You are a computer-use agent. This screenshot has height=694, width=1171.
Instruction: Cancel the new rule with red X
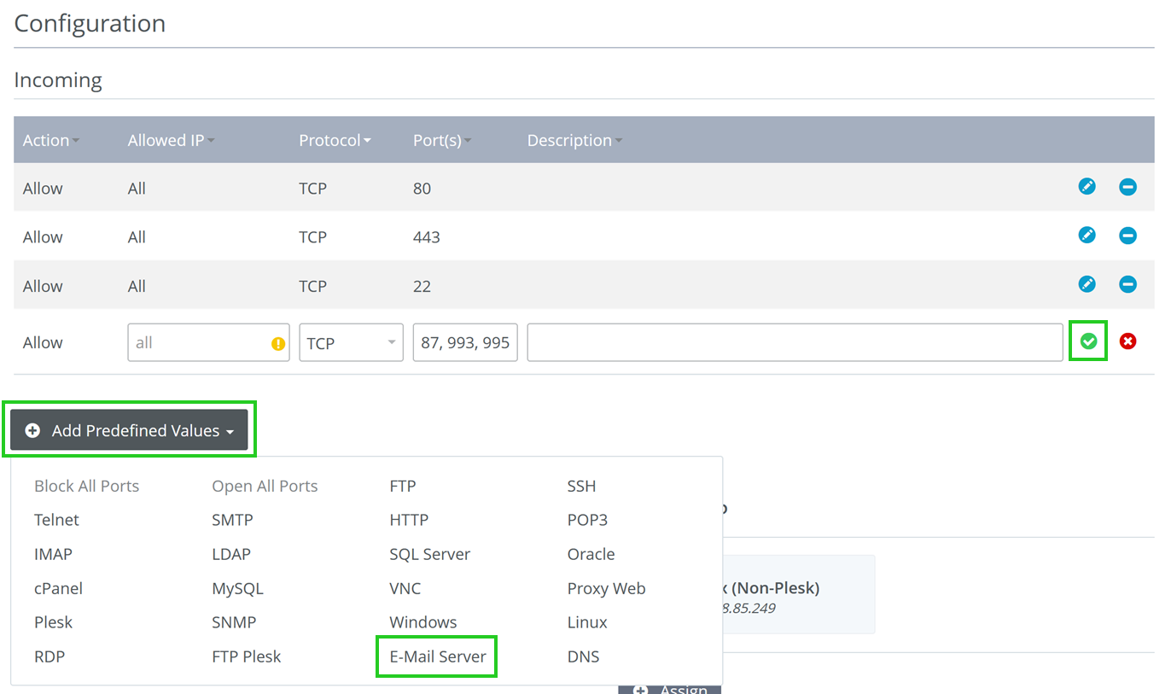(1127, 341)
